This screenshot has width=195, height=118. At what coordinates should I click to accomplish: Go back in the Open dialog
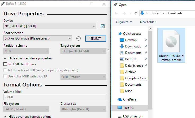click(116, 13)
